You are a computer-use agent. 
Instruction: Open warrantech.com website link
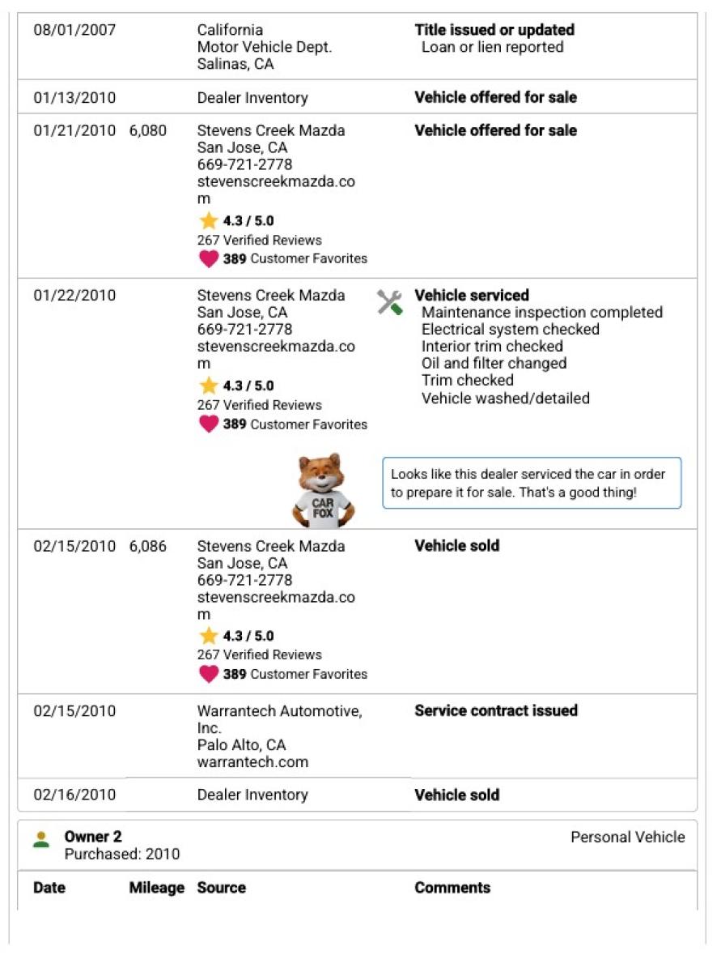click(252, 762)
